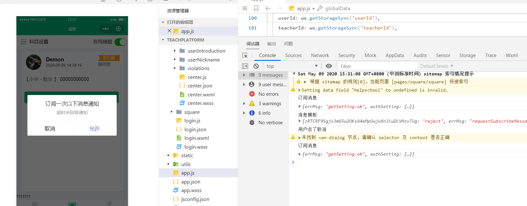This screenshot has width=527, height=206.
Task: Expand the 9 messages group arrow
Action: coord(244,75)
